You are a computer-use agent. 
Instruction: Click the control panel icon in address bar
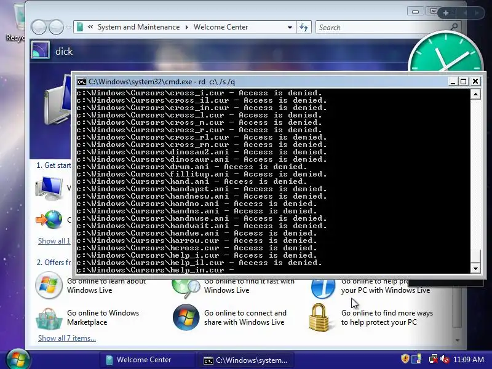tap(80, 27)
